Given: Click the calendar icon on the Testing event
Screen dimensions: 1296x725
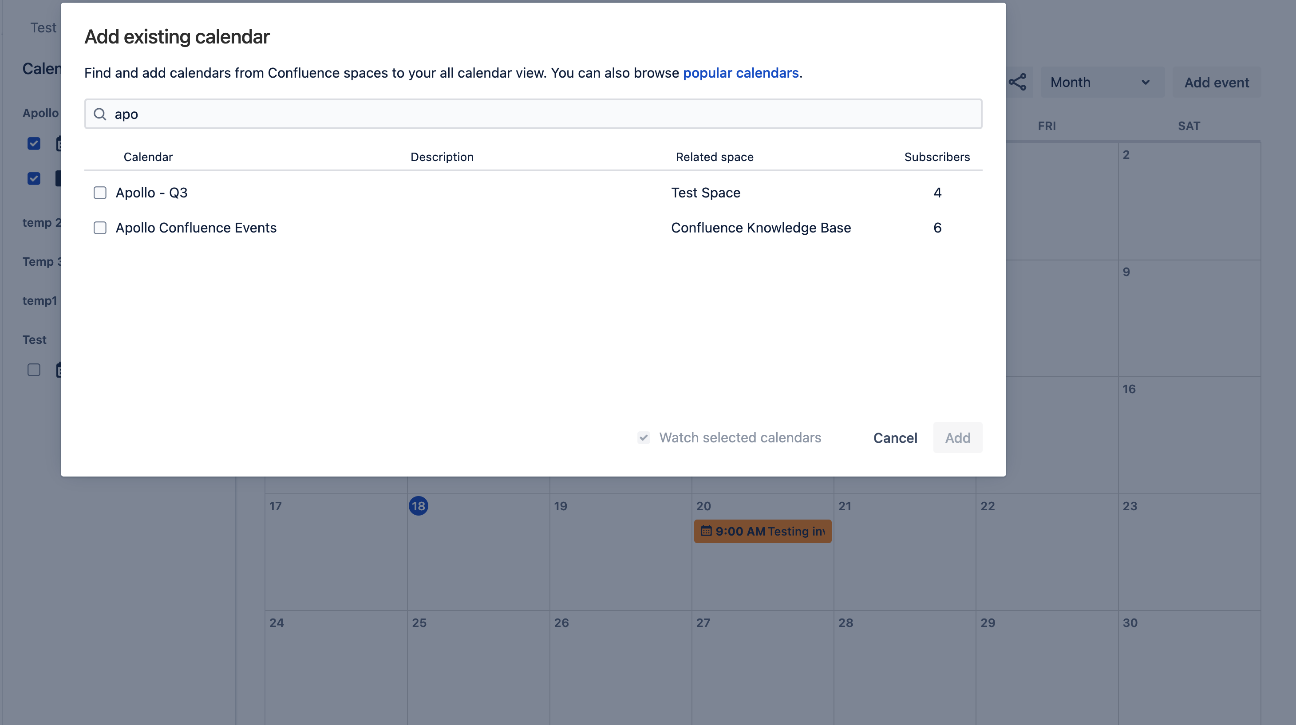Looking at the screenshot, I should coord(706,531).
